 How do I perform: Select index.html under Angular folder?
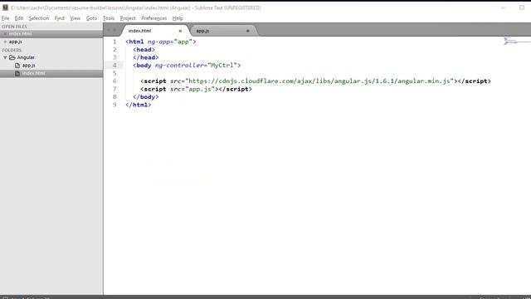pos(33,73)
